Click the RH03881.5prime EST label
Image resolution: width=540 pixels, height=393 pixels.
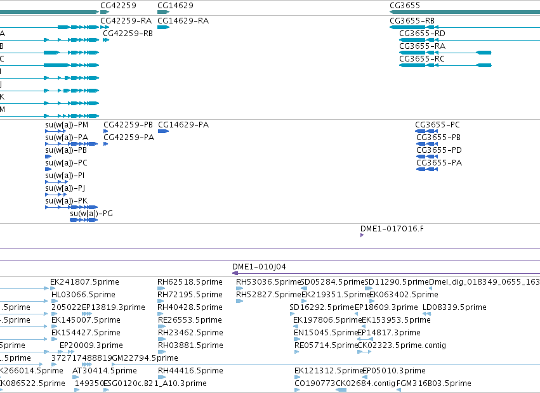pyautogui.click(x=190, y=345)
